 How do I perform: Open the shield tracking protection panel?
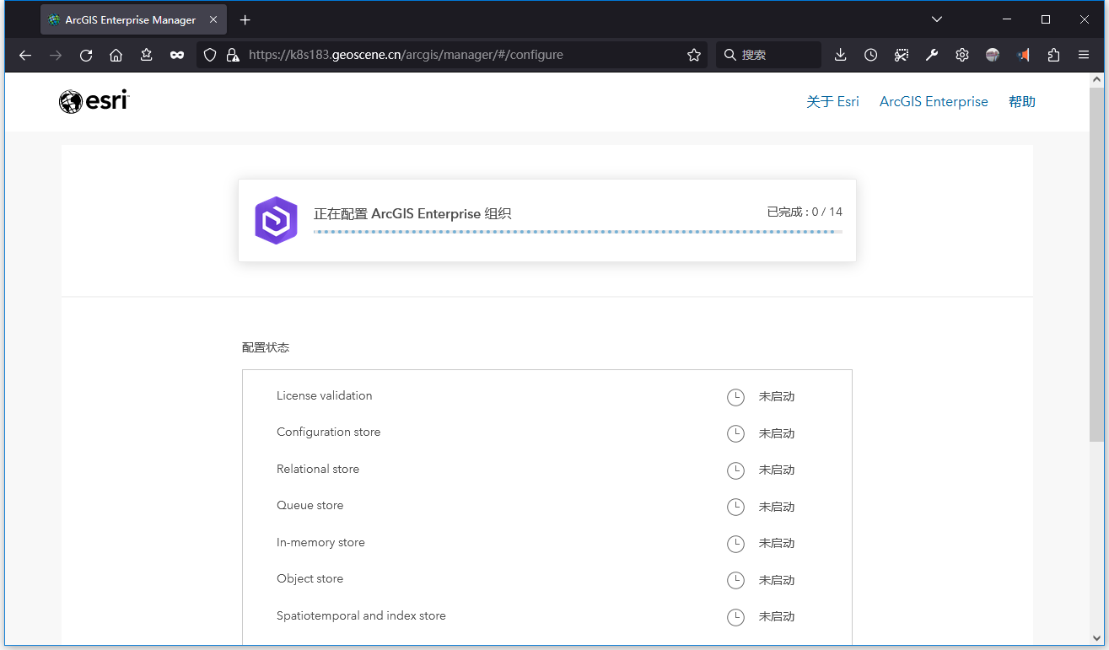tap(211, 55)
